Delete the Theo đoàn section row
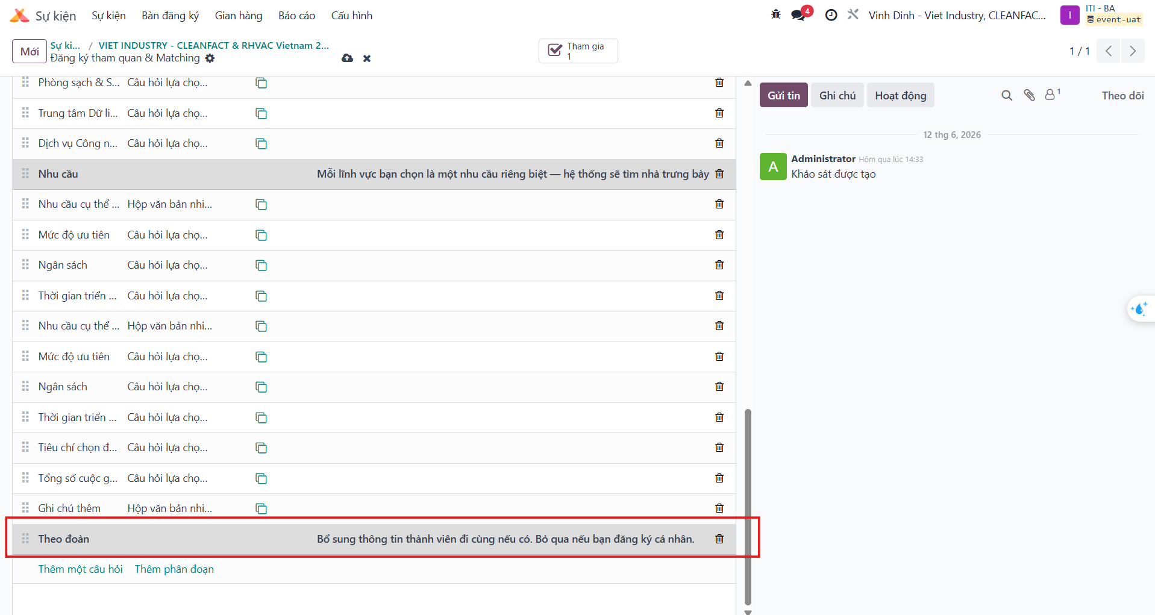The height and width of the screenshot is (615, 1155). click(719, 539)
